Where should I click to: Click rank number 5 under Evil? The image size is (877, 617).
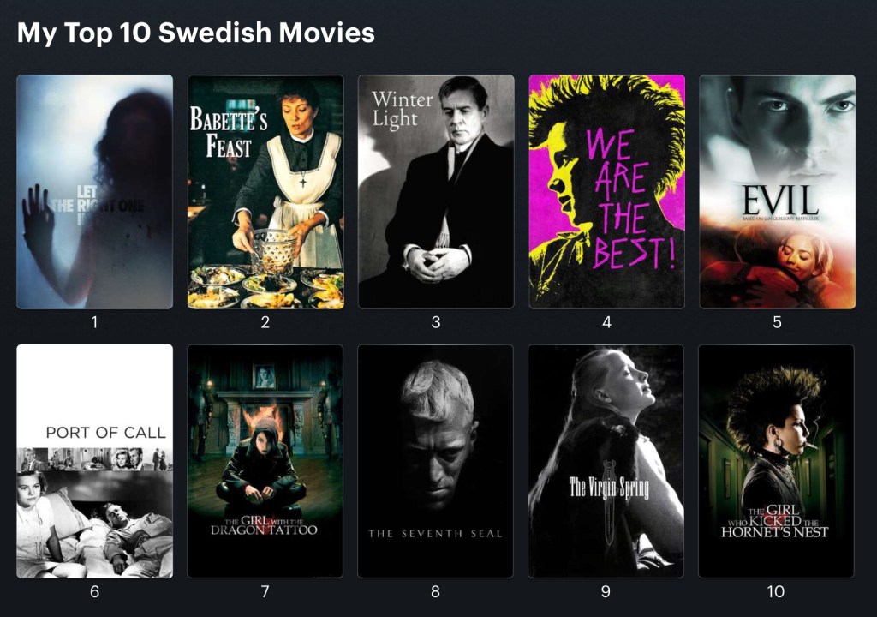(777, 323)
